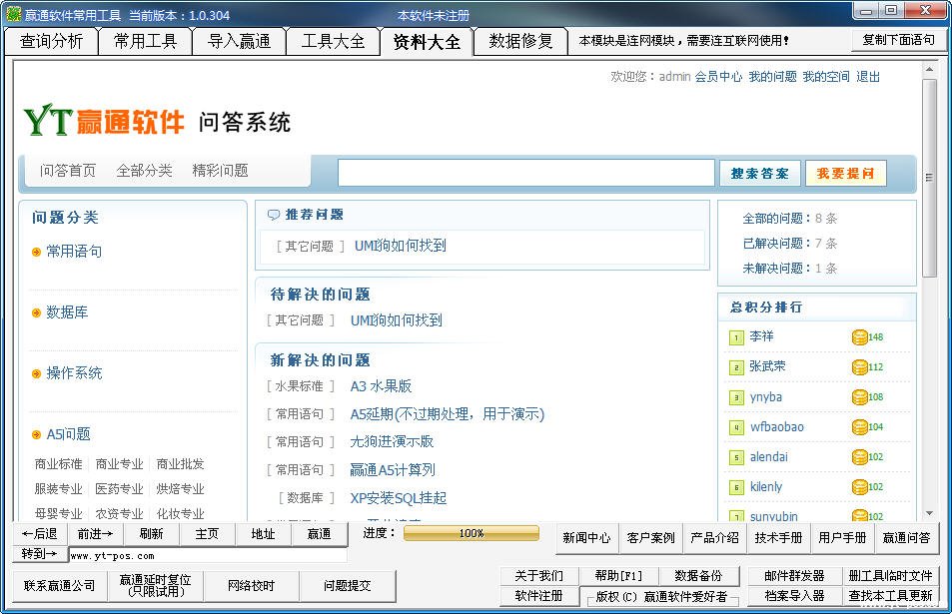
Task: Click the rank 6 badge beside kilenly
Action: (x=736, y=487)
